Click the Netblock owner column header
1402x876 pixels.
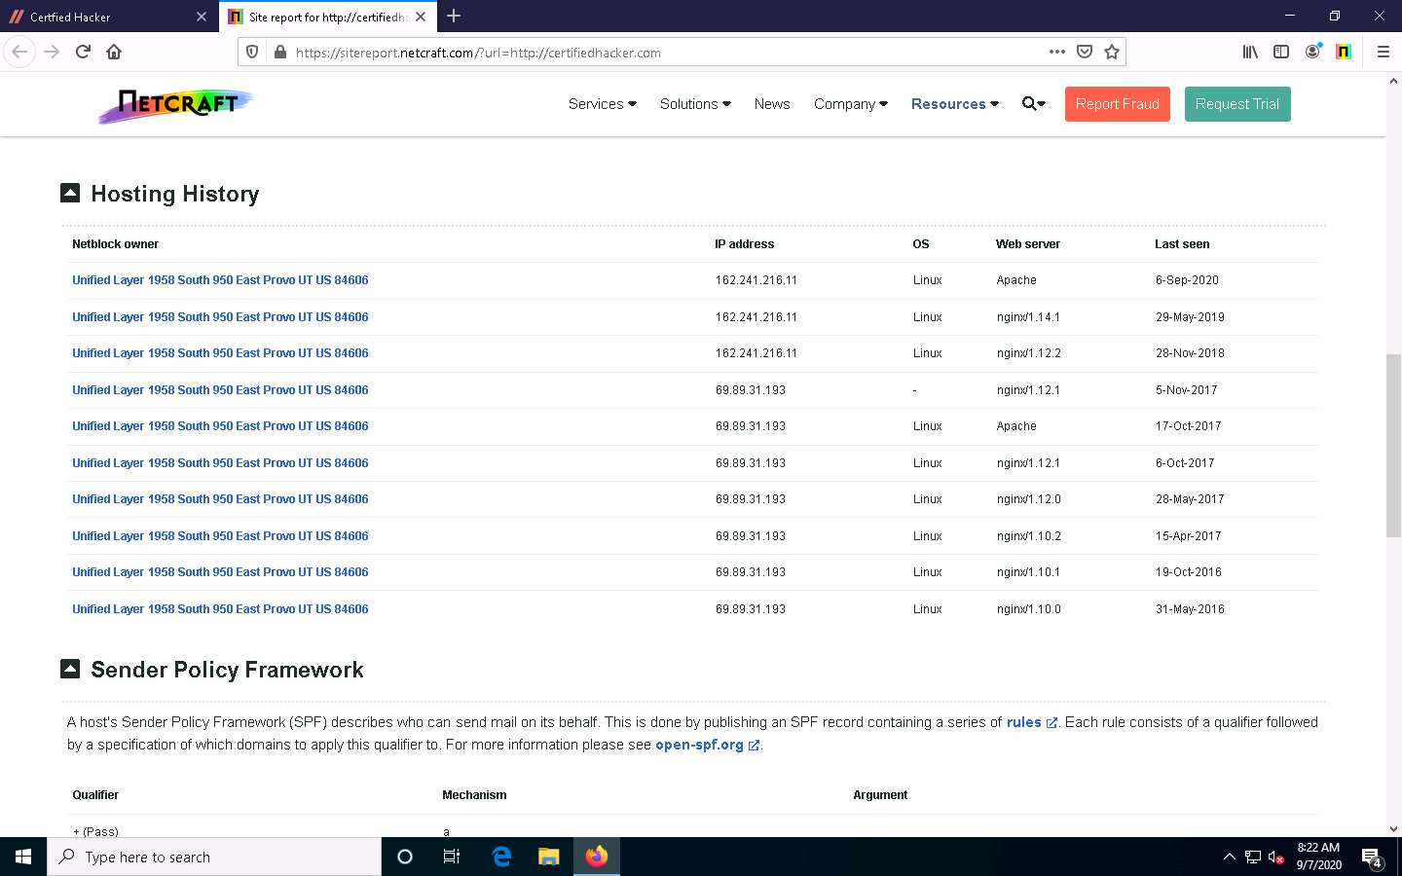(115, 244)
